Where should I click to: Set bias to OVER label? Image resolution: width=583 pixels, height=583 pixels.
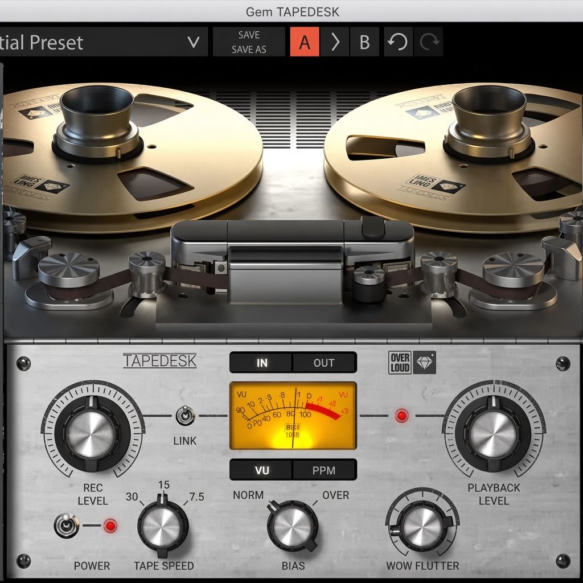(x=336, y=495)
